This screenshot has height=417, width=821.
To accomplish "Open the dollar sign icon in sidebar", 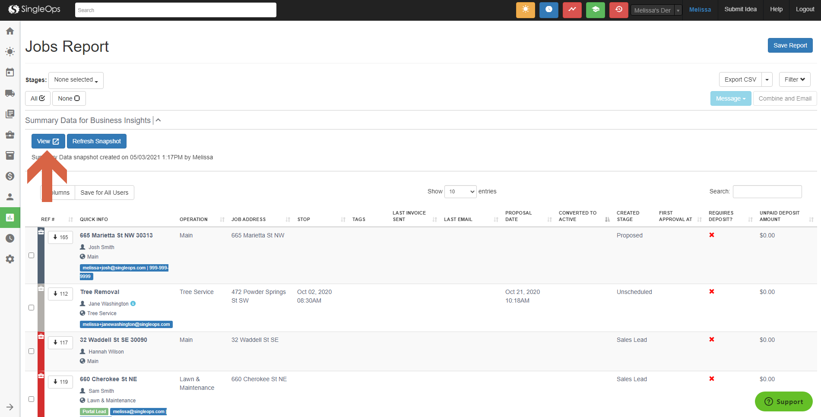I will pyautogui.click(x=10, y=176).
